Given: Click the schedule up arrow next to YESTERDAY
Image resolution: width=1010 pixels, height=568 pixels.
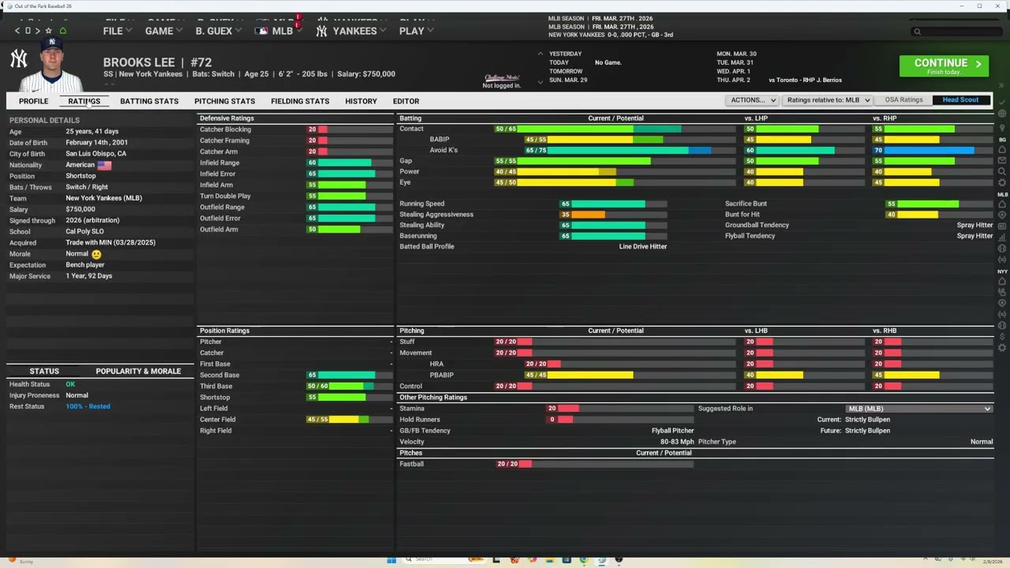Looking at the screenshot, I should [541, 54].
